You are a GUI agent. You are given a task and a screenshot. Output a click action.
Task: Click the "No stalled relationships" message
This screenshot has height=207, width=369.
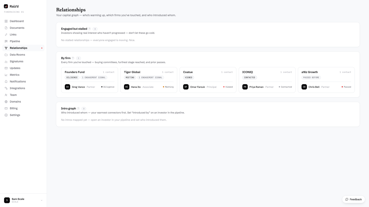click(98, 40)
